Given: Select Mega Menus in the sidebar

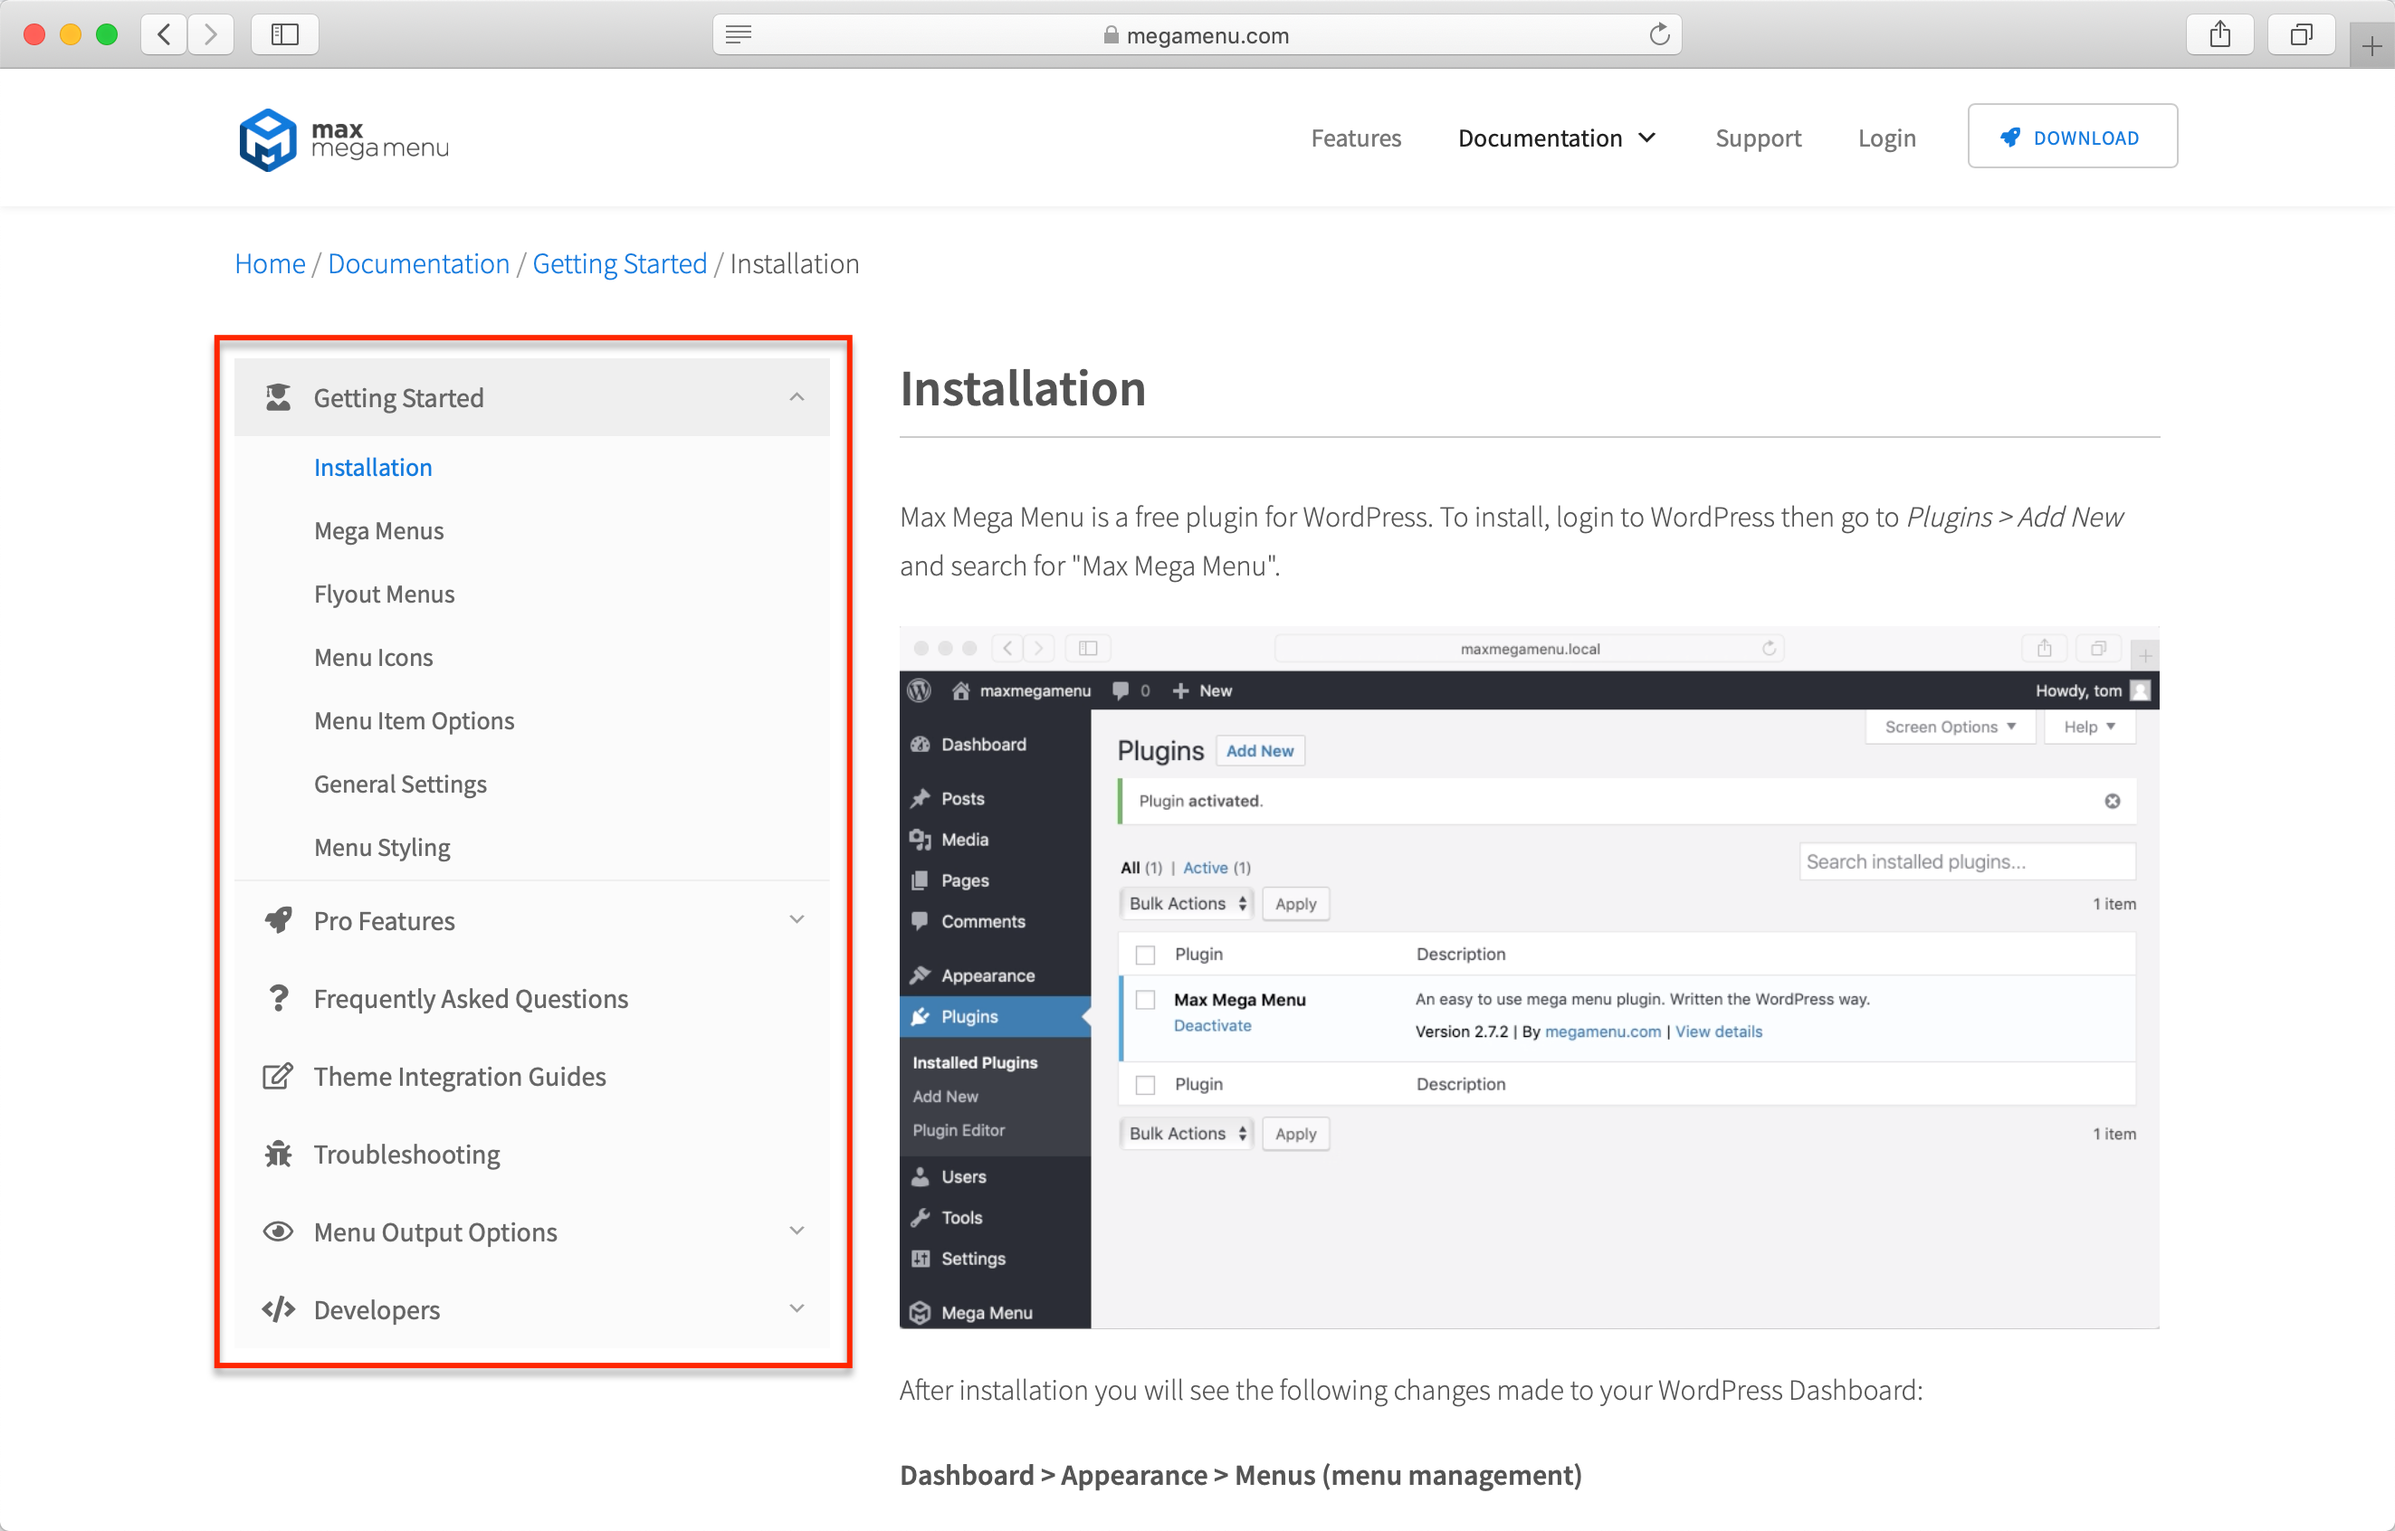Looking at the screenshot, I should click(379, 530).
